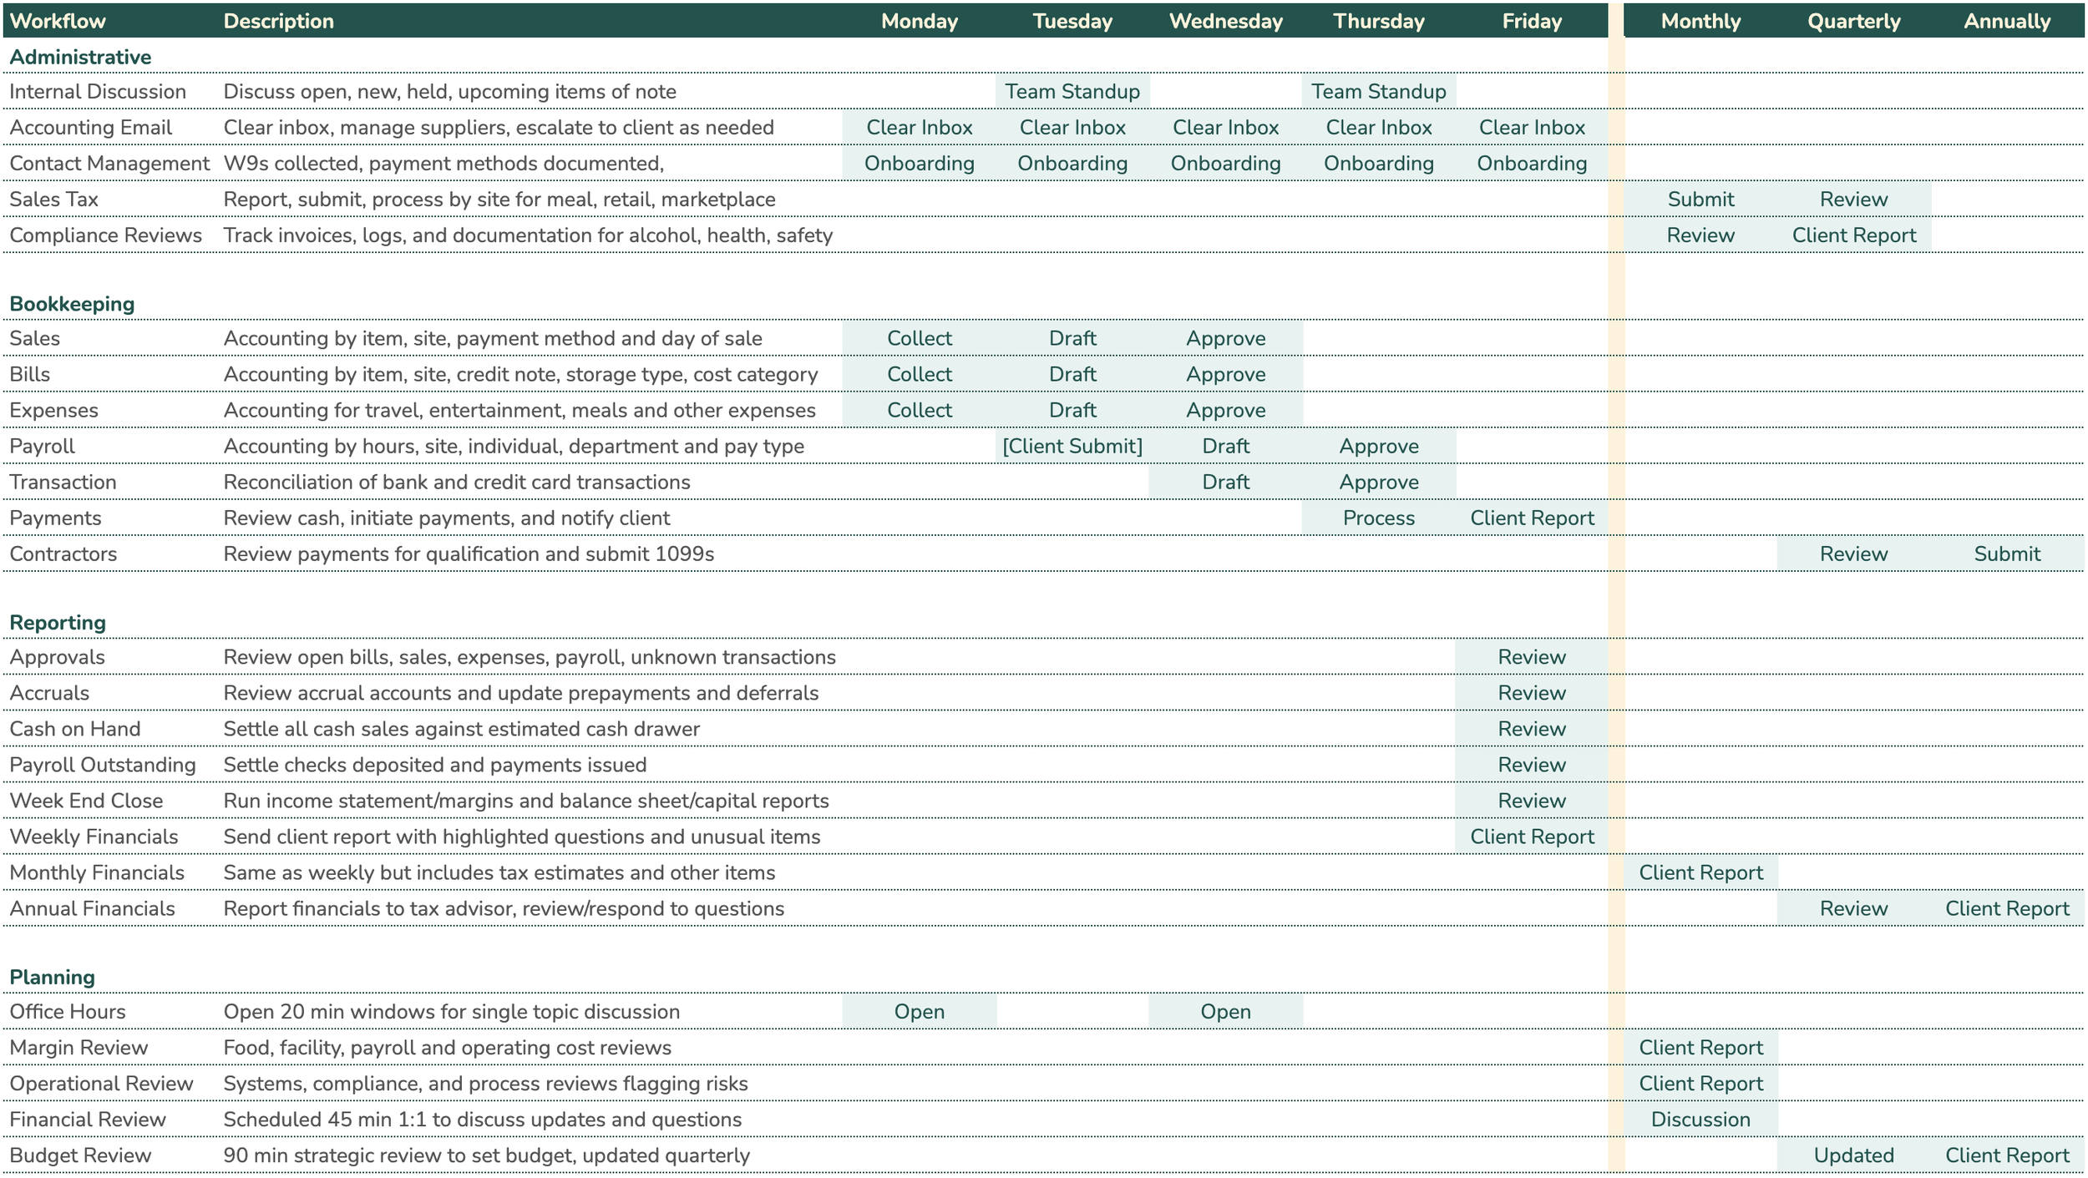The width and height of the screenshot is (2088, 1178).
Task: Click the Contractors annual Submit cell
Action: [x=2006, y=554]
